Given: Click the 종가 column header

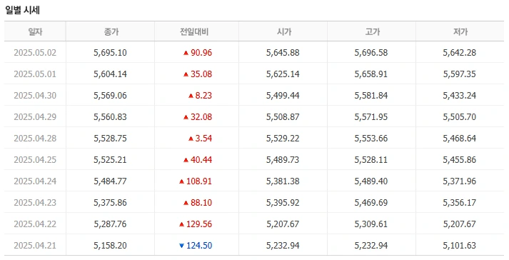Looking at the screenshot, I should pos(111,31).
